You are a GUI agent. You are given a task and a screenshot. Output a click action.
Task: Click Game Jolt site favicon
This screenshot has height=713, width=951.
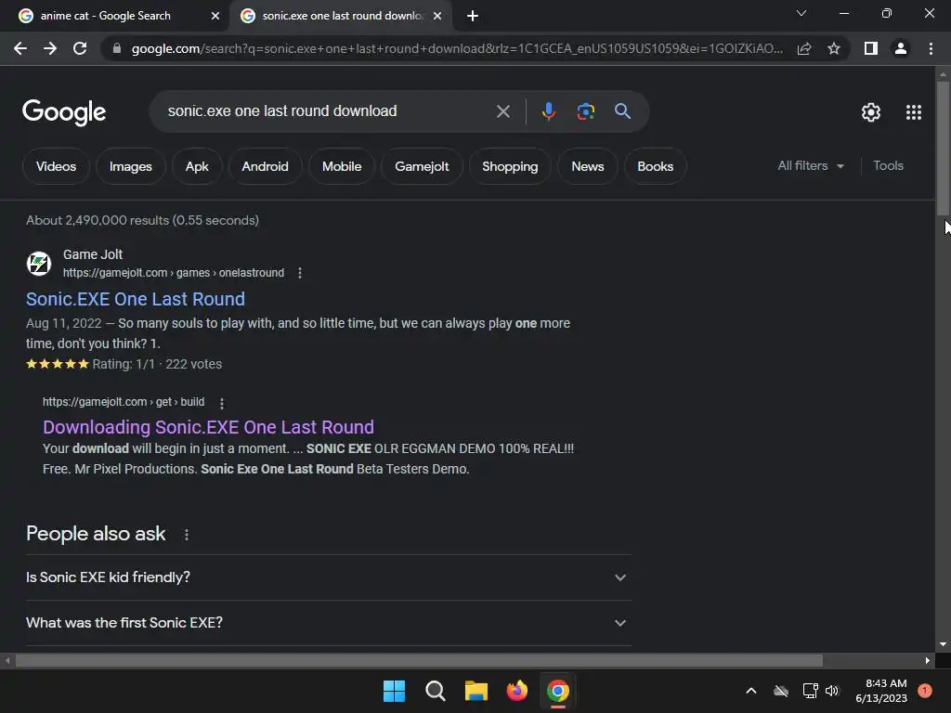click(x=39, y=263)
